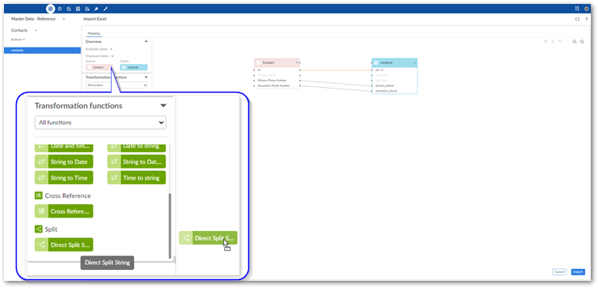This screenshot has height=288, width=598.
Task: Open the user avatar menu
Action: point(587,9)
